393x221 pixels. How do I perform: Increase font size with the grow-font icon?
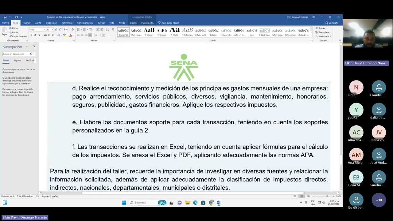56,29
